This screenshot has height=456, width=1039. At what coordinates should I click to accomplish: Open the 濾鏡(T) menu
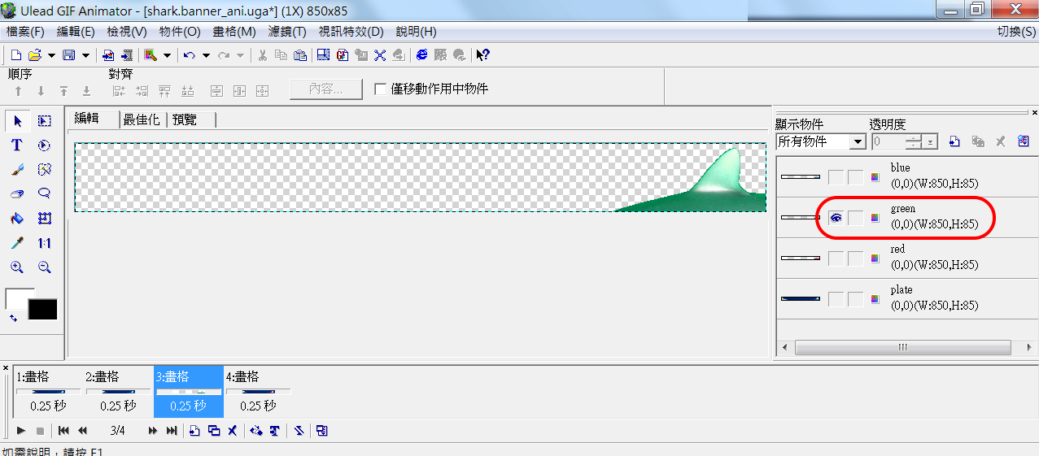point(287,32)
